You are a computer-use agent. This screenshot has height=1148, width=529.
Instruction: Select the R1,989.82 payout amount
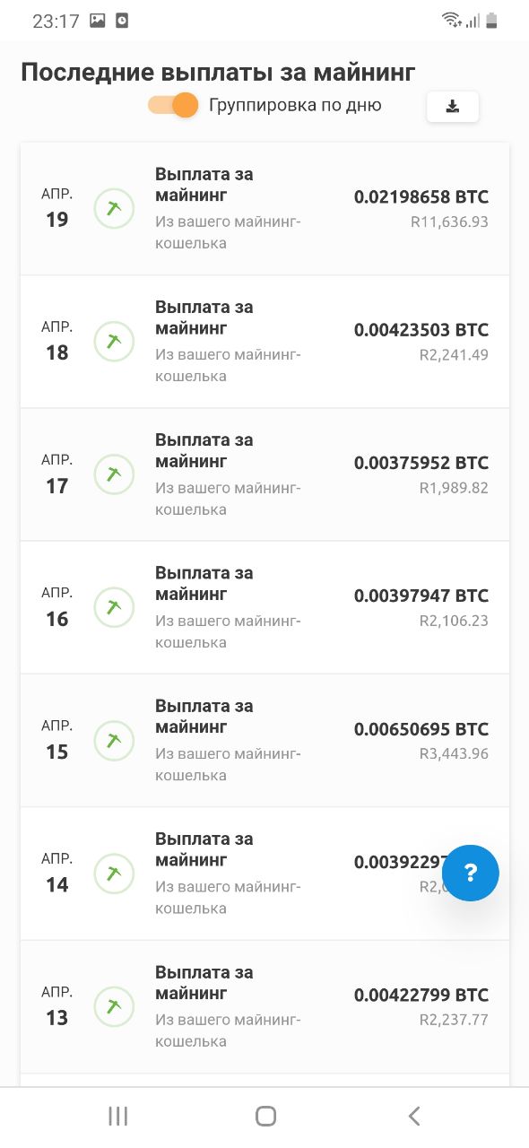click(x=454, y=487)
